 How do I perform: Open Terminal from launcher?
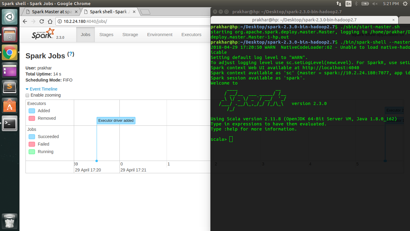10,123
